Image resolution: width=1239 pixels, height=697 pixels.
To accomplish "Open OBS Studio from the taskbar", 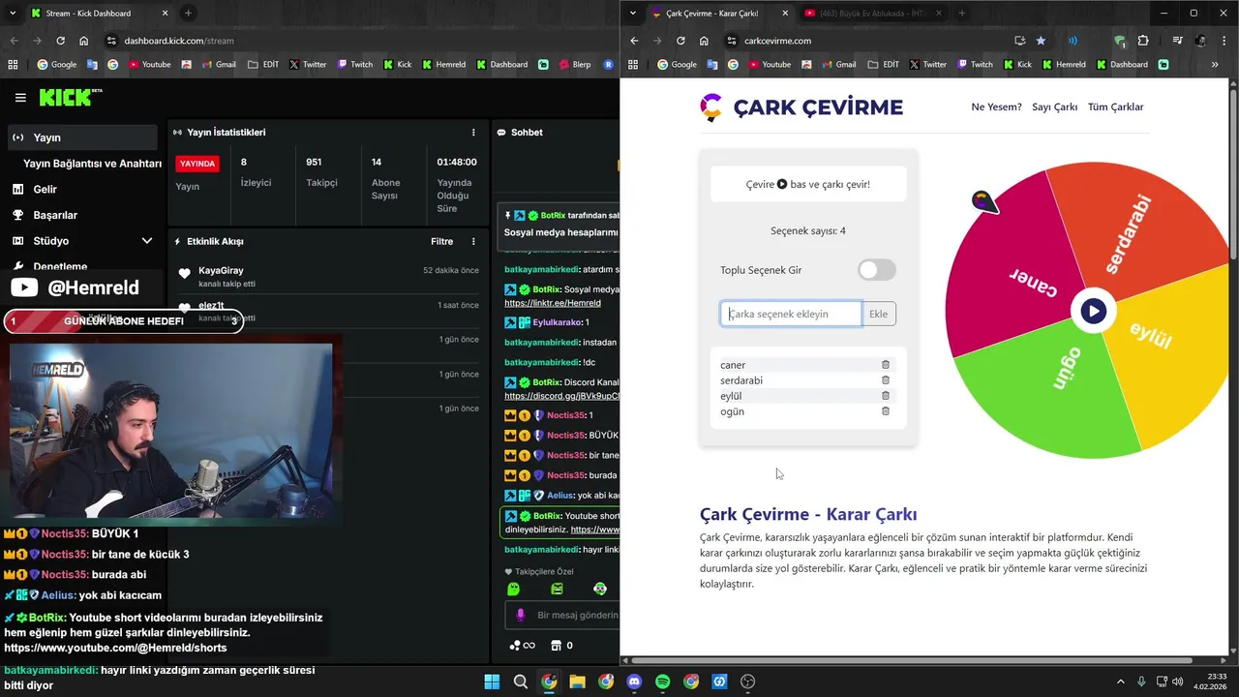I will (747, 682).
